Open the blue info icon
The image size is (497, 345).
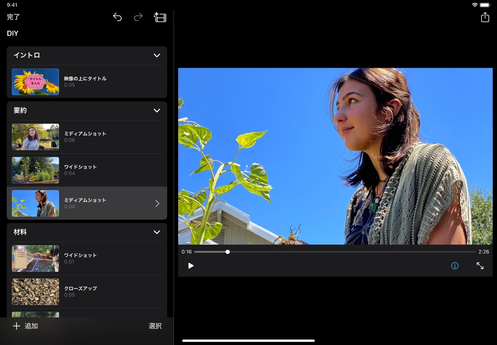click(x=455, y=266)
